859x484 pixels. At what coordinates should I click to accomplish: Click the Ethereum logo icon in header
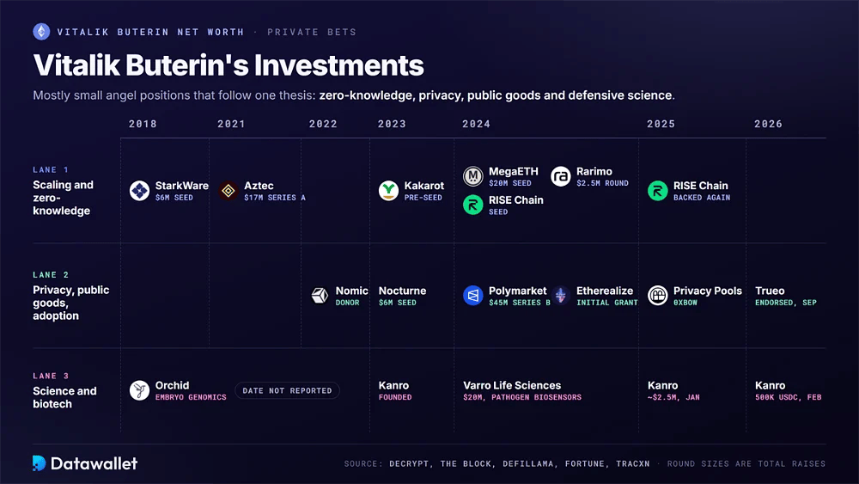(41, 32)
